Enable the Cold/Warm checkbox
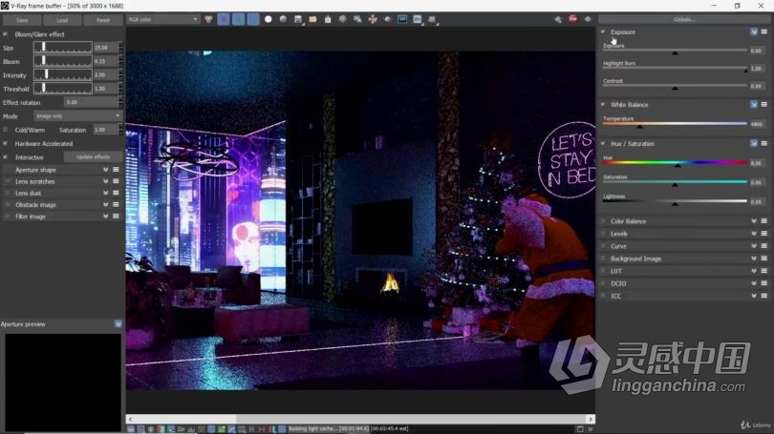Image resolution: width=774 pixels, height=434 pixels. [x=6, y=130]
